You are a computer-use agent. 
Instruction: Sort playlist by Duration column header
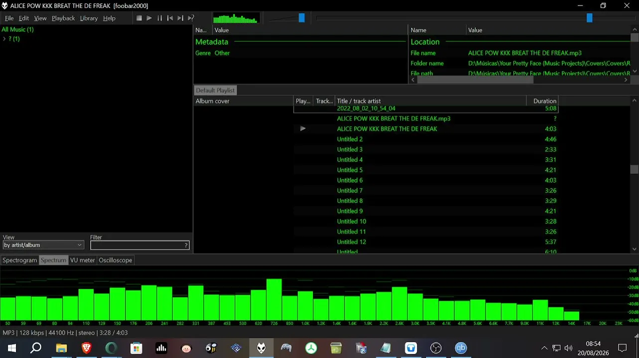(542, 101)
